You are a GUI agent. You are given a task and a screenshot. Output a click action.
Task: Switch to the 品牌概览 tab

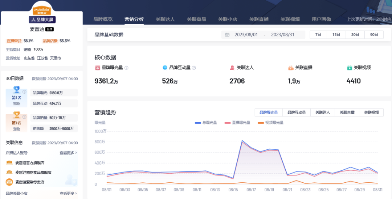pos(103,19)
